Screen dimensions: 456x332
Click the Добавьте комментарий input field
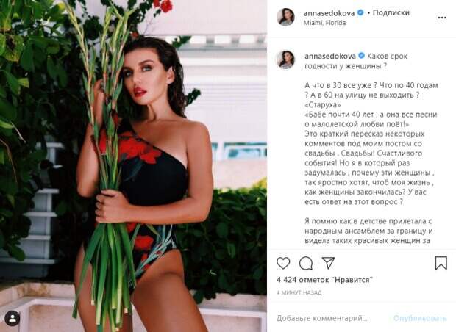pos(322,318)
